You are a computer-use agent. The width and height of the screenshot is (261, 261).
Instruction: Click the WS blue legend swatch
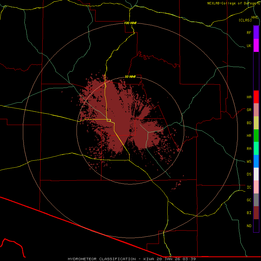256,161
